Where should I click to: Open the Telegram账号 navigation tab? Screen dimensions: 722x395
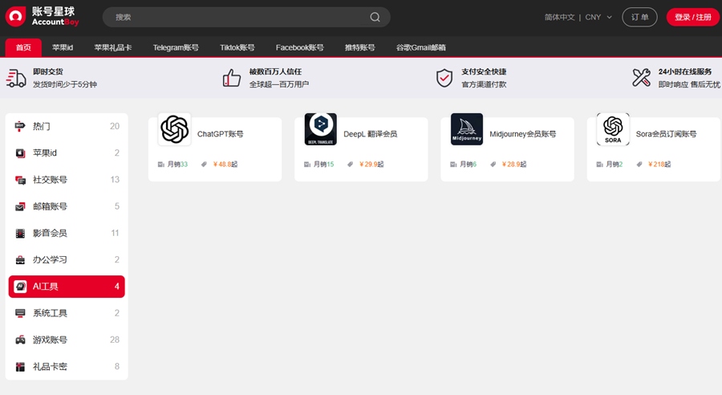[176, 47]
